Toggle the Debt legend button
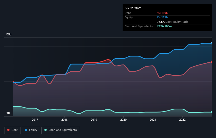 click(13, 130)
